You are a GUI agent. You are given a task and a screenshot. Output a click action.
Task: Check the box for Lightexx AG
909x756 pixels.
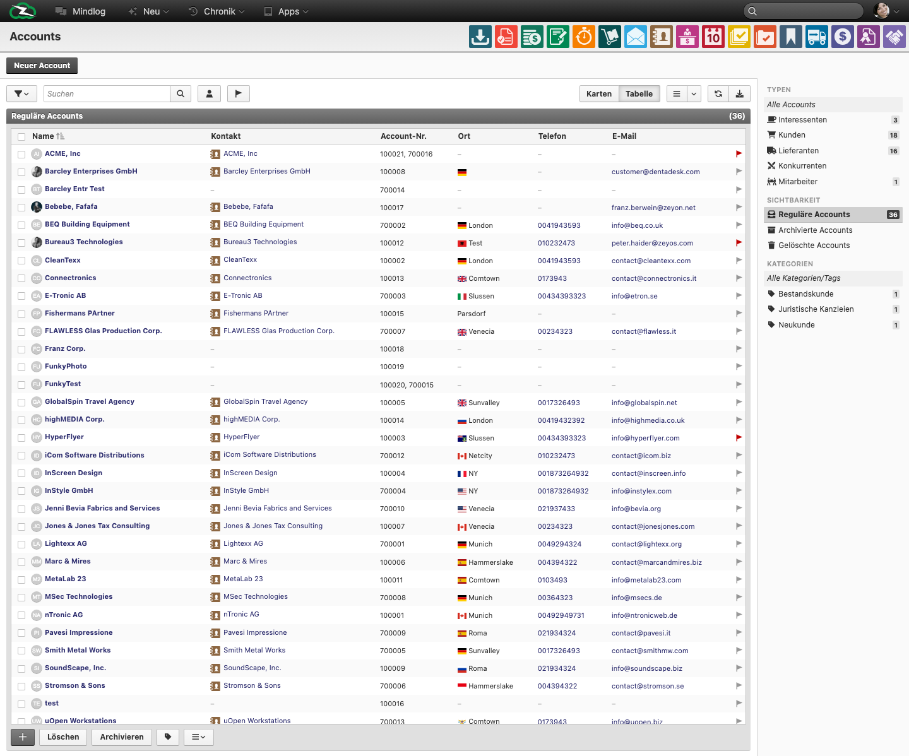[21, 544]
